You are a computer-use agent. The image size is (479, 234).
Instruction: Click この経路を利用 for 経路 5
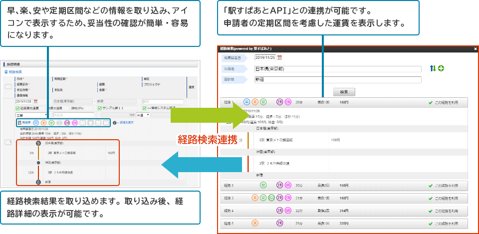443,224
